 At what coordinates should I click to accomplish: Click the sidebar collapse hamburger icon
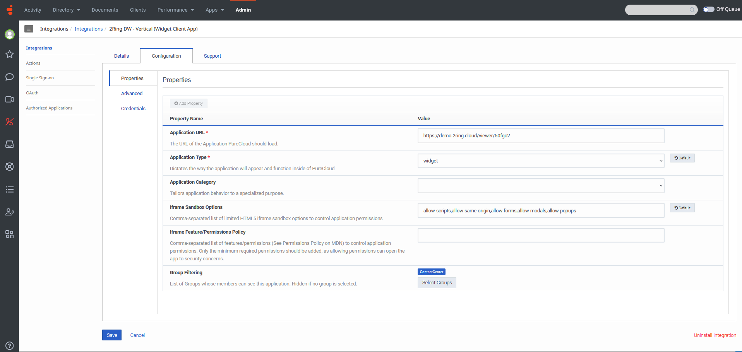(29, 29)
